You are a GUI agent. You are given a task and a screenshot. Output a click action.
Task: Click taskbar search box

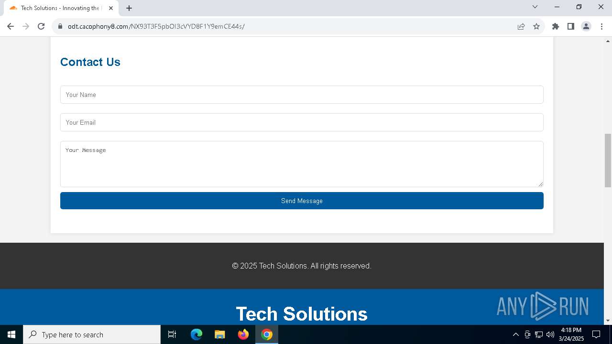[92, 334]
